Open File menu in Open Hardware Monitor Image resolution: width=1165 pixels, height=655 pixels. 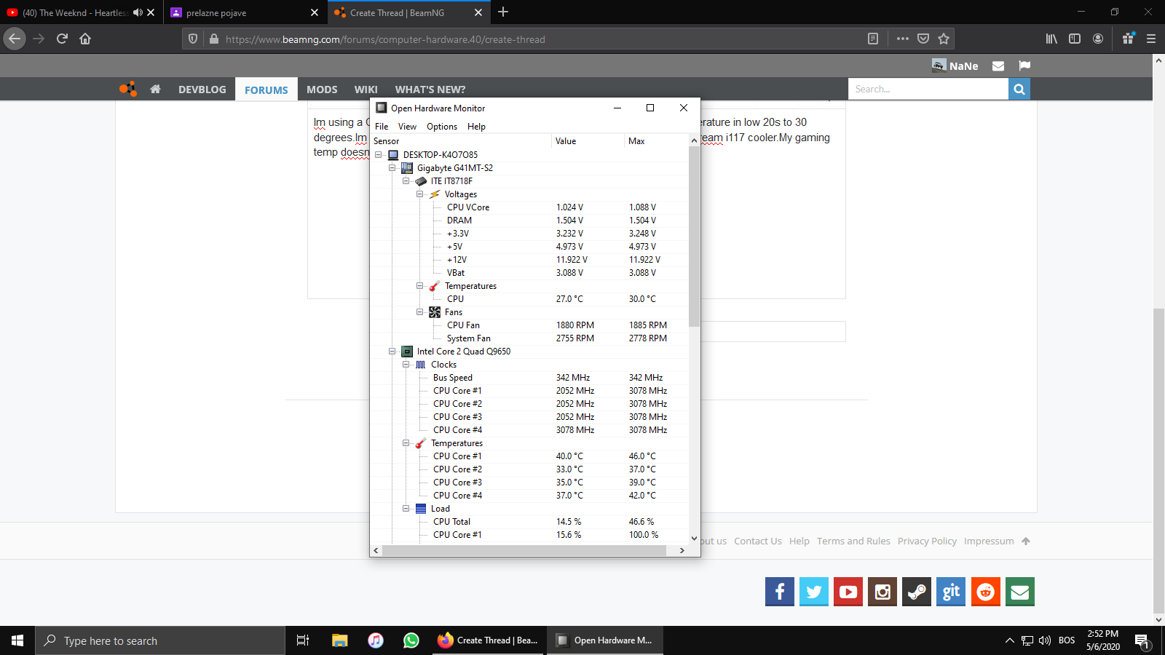coord(382,127)
